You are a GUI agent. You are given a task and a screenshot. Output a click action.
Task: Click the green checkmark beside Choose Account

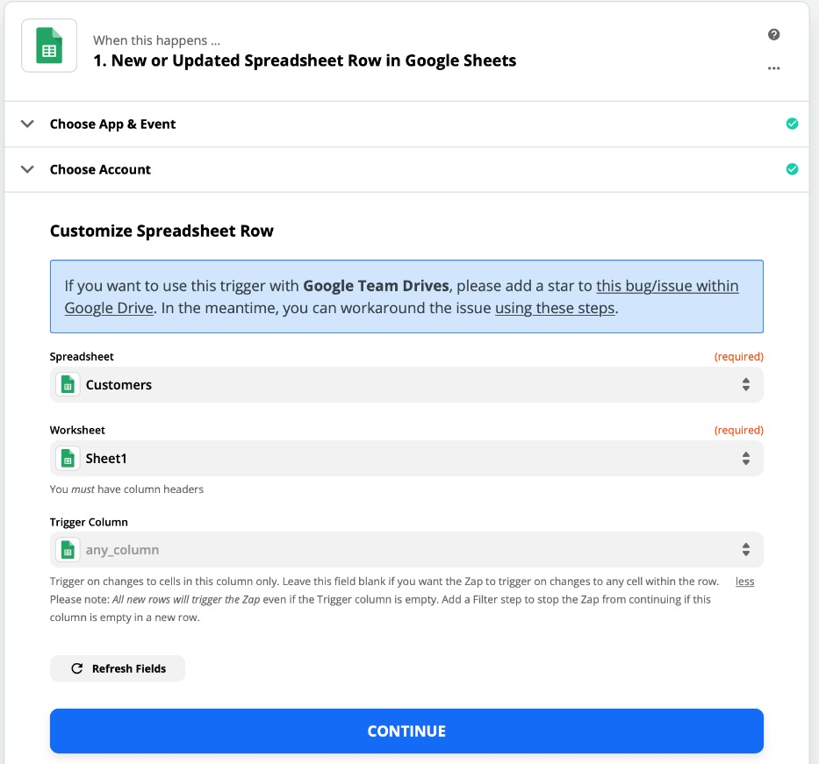point(792,169)
